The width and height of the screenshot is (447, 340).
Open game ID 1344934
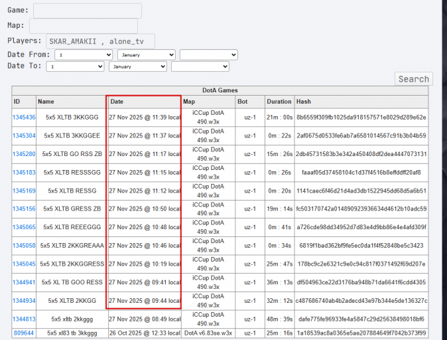click(x=24, y=301)
